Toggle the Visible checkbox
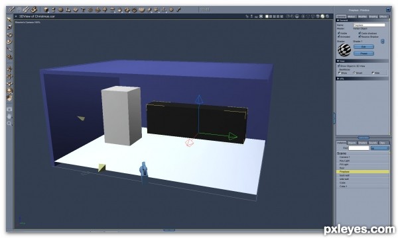398x238 pixels. (338, 33)
